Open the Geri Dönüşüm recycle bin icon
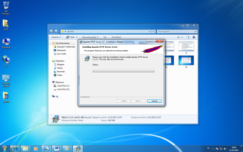 [6, 6]
